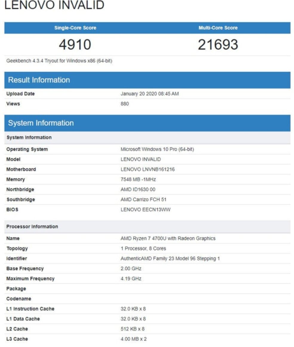Screen dimensions: 294x347
Task: Click the Southbridge label
Action: [x=21, y=199]
